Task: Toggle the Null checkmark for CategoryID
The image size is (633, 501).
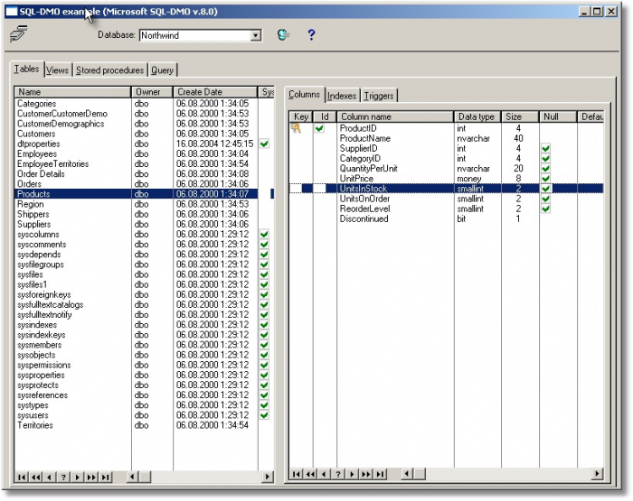Action: coord(546,159)
